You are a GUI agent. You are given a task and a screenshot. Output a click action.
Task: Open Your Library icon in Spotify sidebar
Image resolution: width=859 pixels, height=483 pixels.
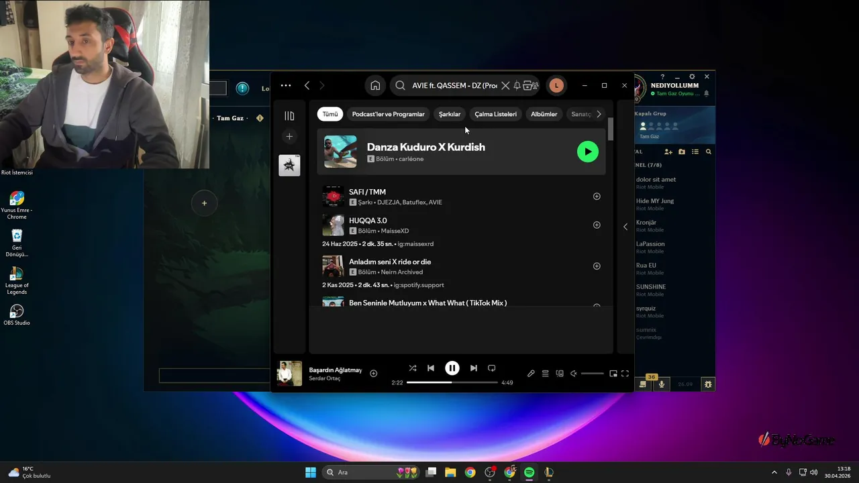(289, 116)
